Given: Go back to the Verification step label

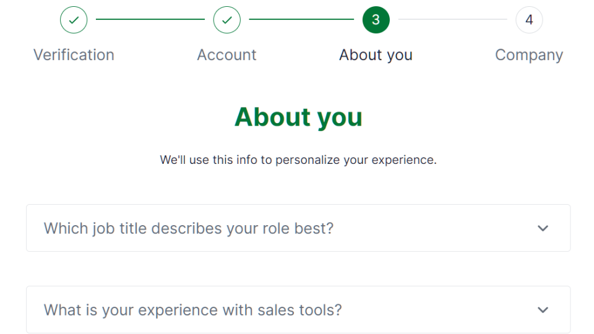Looking at the screenshot, I should tap(74, 55).
